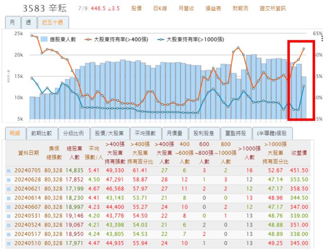
Task: Click the blue marker of row 20240705
Action: [9, 171]
